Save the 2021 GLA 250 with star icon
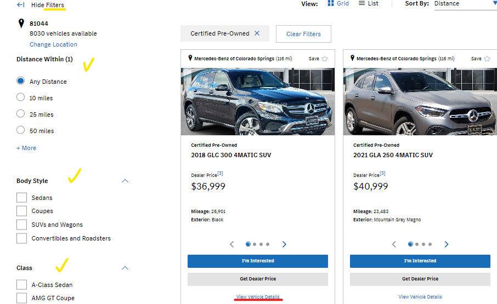 click(x=487, y=59)
